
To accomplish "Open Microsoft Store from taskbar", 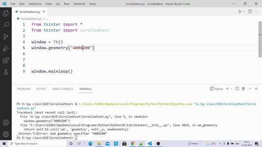I will [124, 143].
